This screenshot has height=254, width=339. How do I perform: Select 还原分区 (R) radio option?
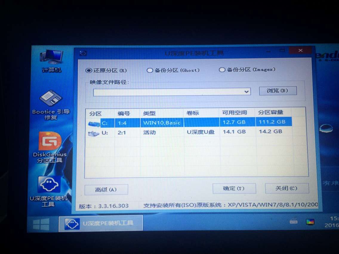click(x=106, y=70)
